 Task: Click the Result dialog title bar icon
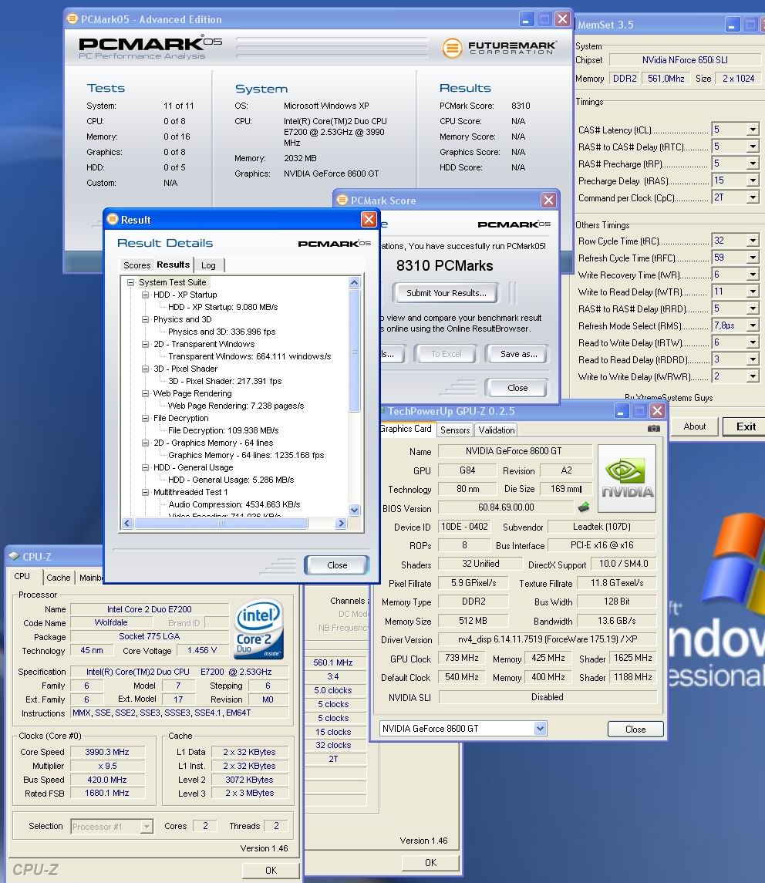[113, 219]
